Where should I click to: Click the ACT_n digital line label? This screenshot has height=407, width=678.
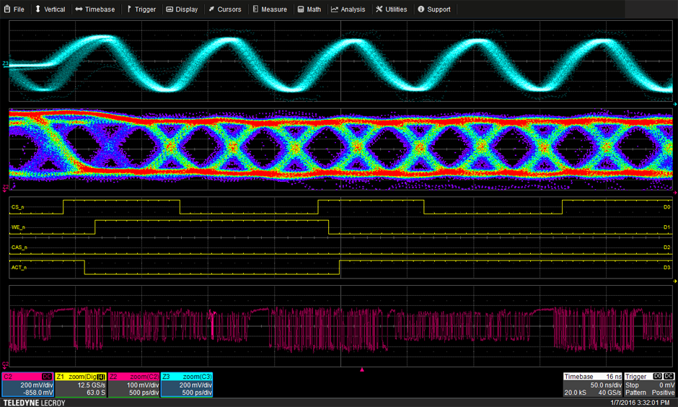pyautogui.click(x=19, y=268)
